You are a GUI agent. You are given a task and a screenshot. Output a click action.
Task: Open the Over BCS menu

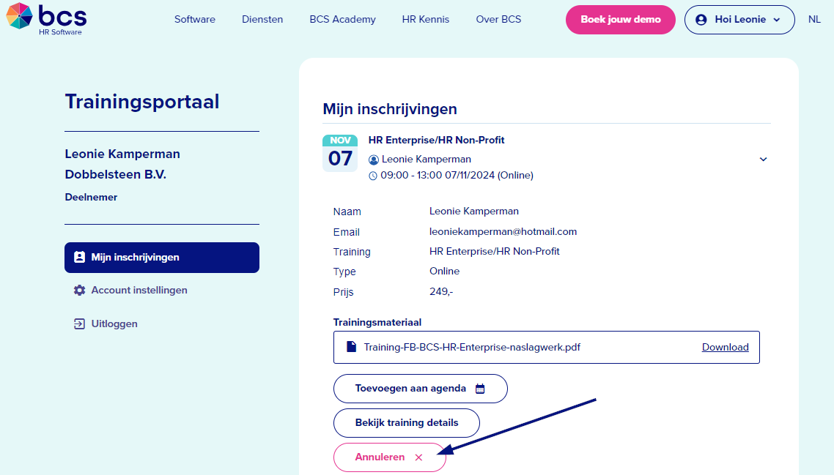[498, 19]
